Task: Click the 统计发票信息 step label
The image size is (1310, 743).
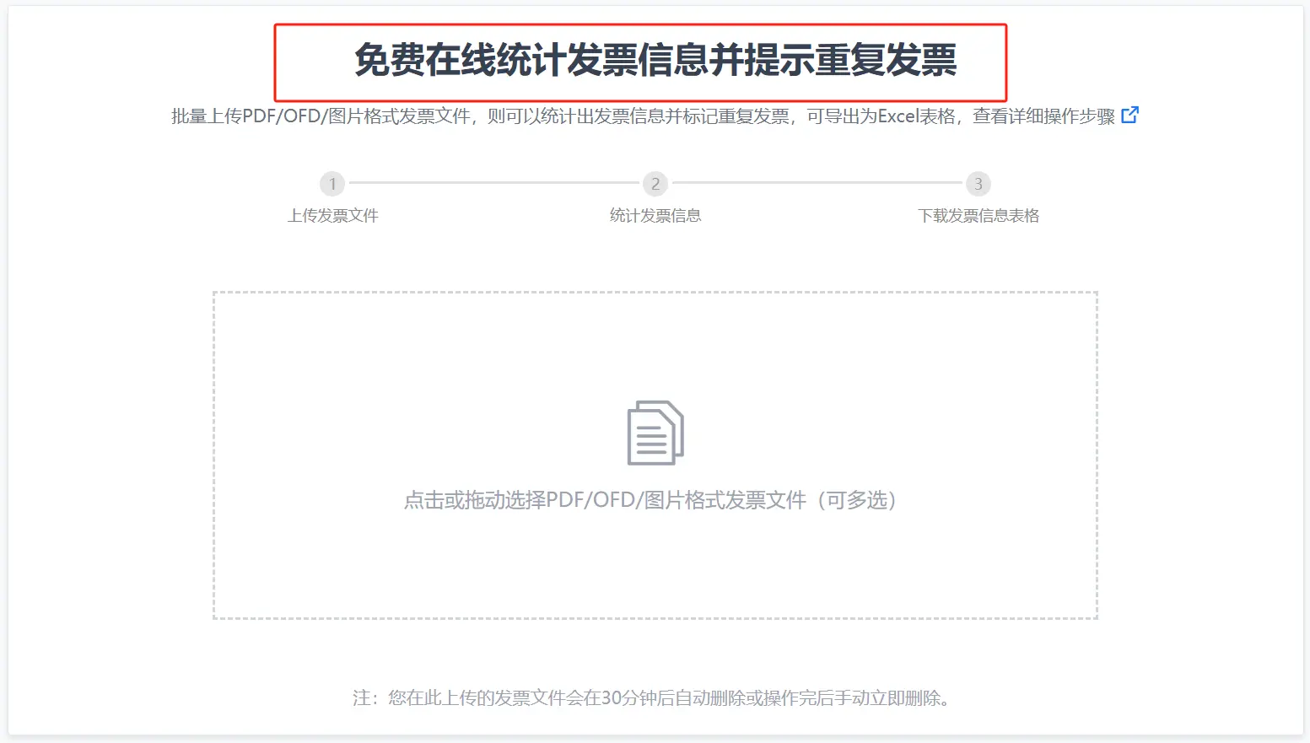Action: coord(655,216)
